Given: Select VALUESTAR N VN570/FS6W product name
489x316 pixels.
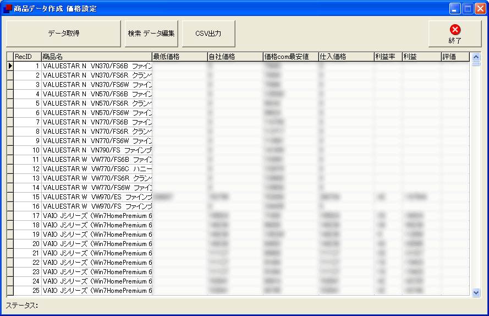Looking at the screenshot, I should (x=97, y=113).
